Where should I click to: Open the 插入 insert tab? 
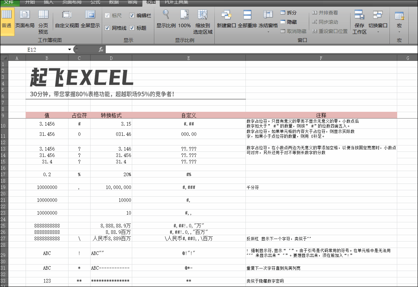pos(49,2)
